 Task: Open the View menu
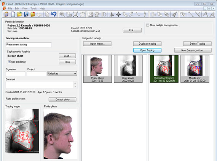(x=25, y=8)
